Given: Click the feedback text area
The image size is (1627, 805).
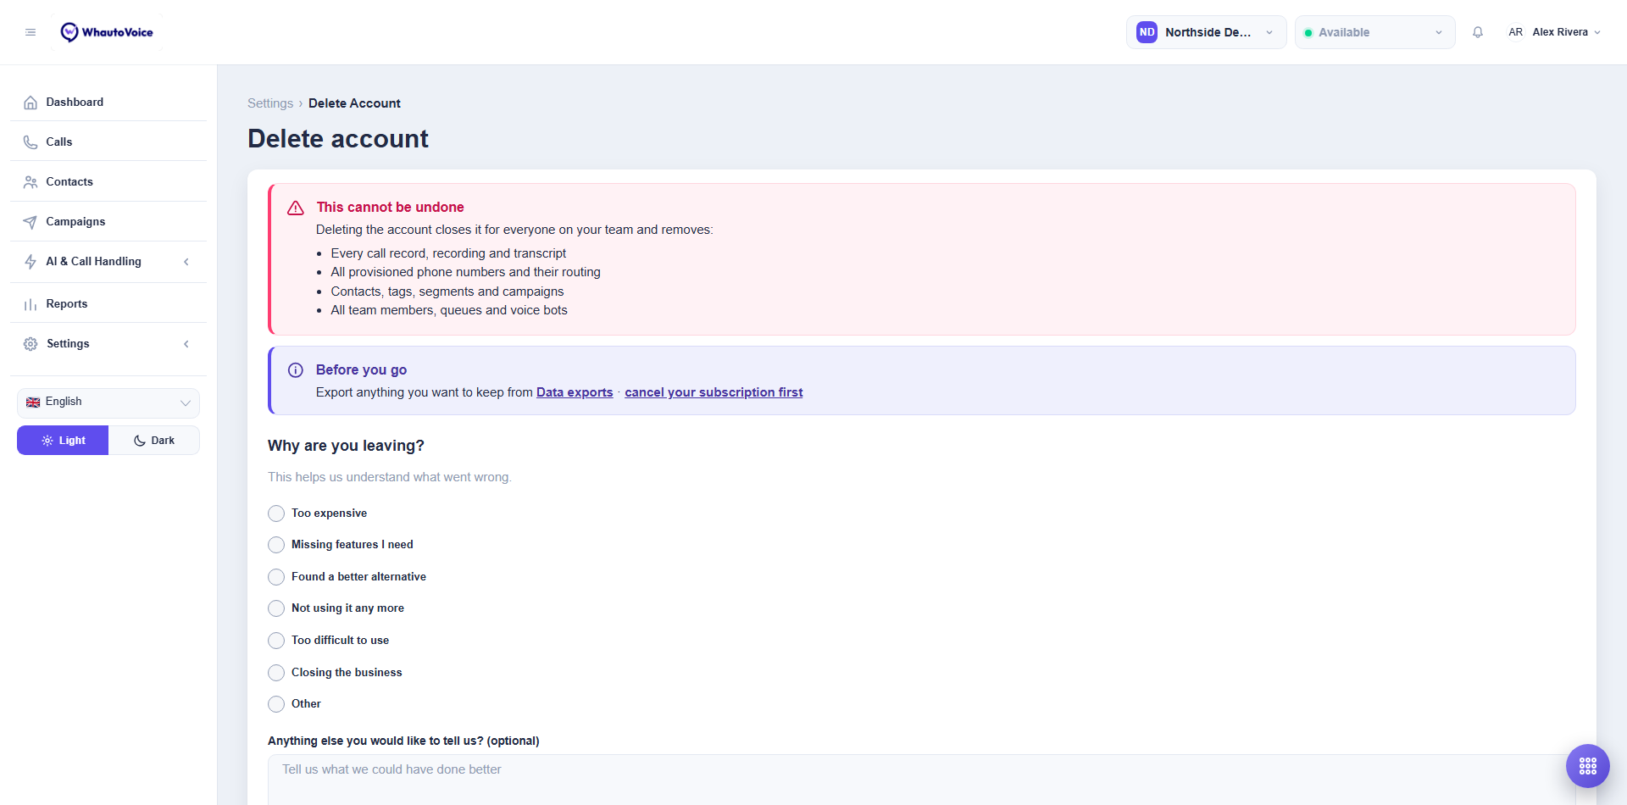Looking at the screenshot, I should click(922, 780).
